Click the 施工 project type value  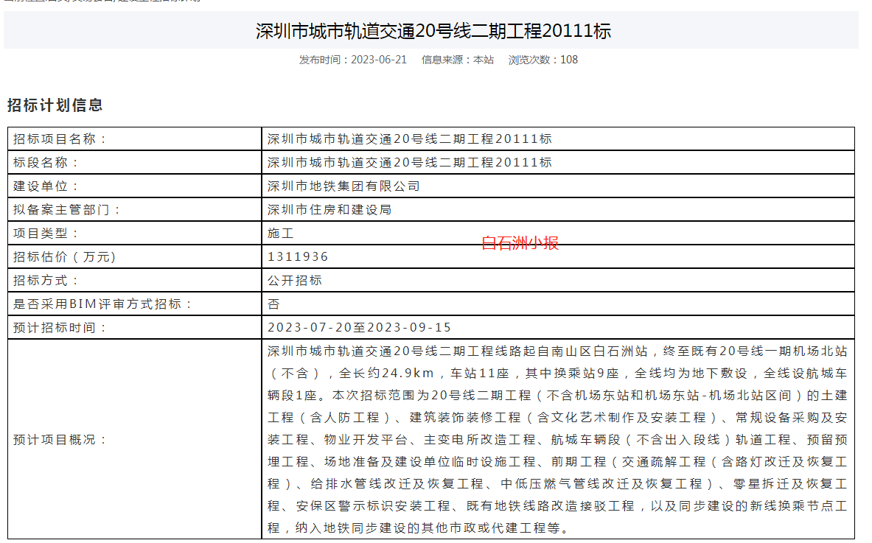(280, 234)
